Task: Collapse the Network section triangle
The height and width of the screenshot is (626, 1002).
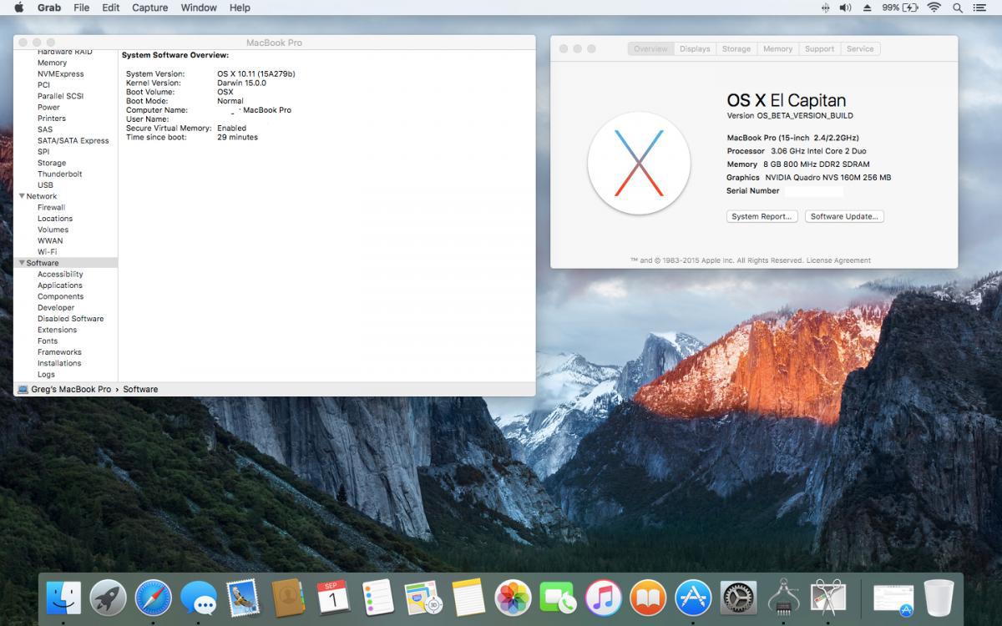Action: (22, 196)
